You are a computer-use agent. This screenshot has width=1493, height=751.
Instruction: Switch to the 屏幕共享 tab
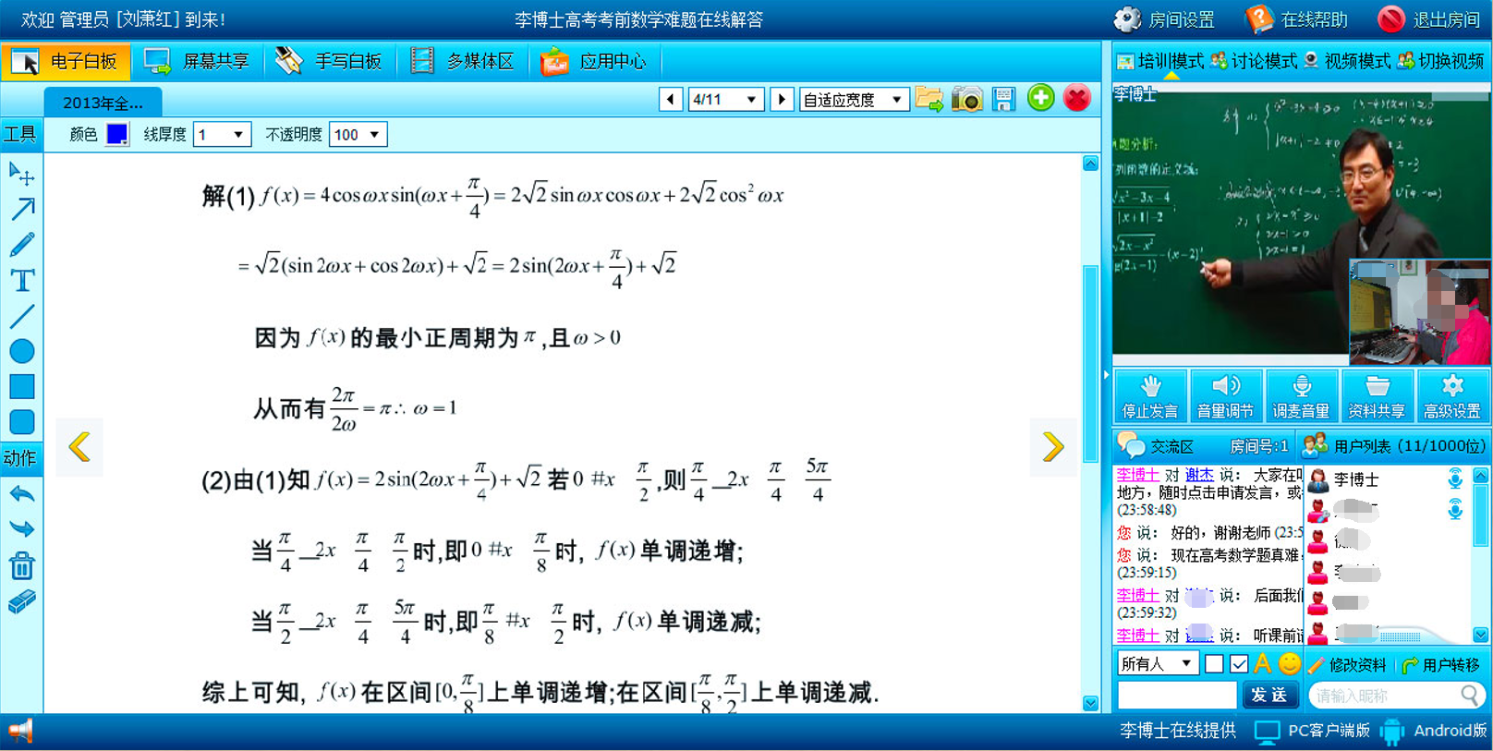coord(197,61)
